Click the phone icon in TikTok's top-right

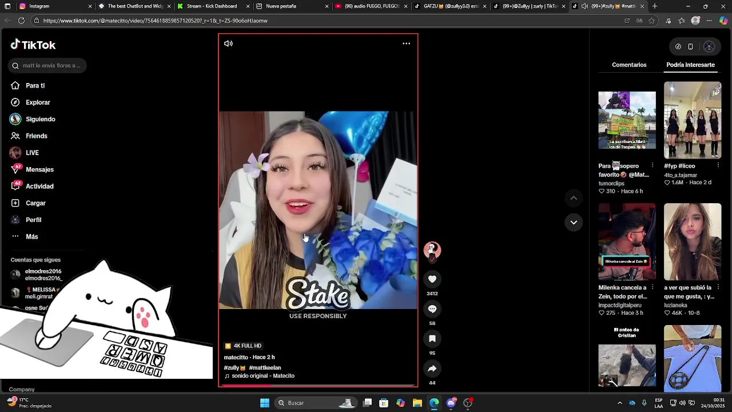(690, 46)
